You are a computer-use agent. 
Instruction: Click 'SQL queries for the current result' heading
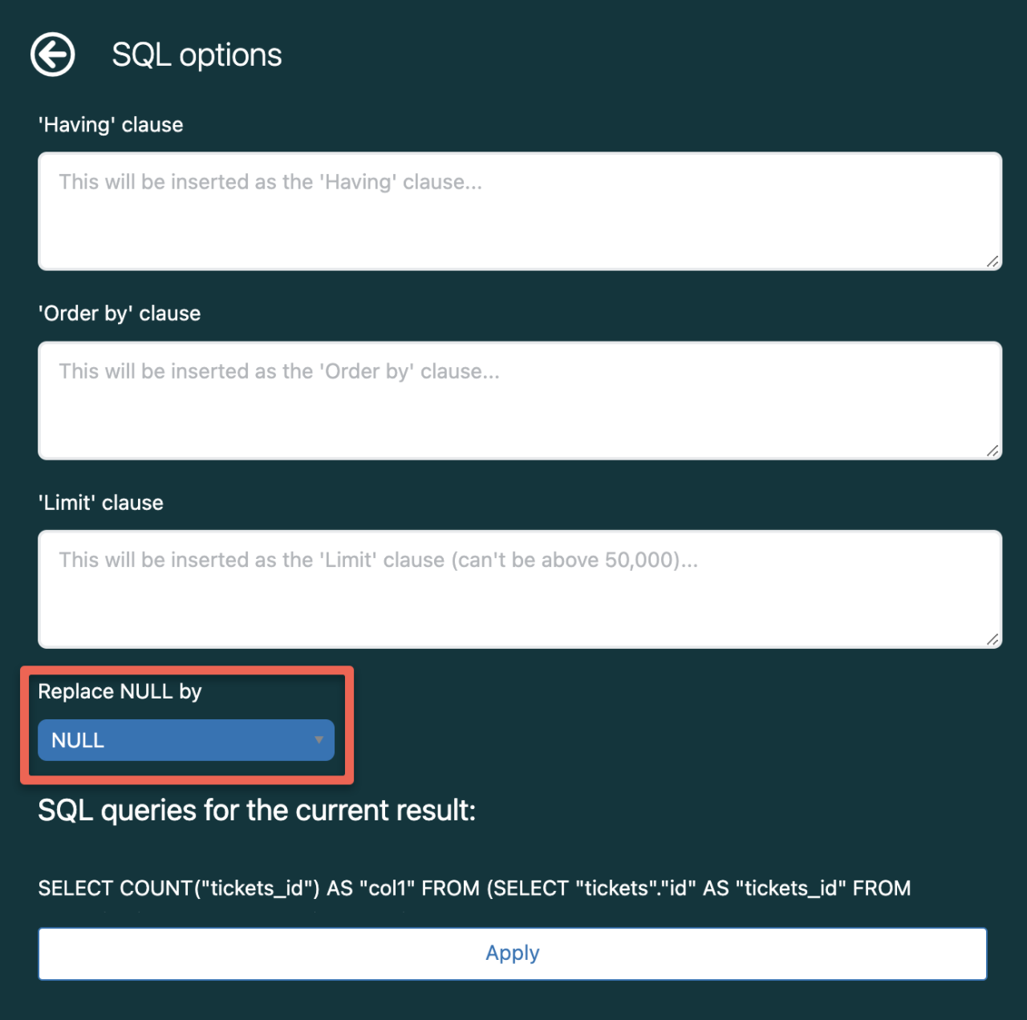[257, 811]
